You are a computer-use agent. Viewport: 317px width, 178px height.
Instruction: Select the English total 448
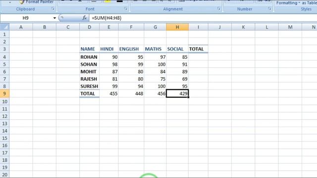click(x=131, y=93)
